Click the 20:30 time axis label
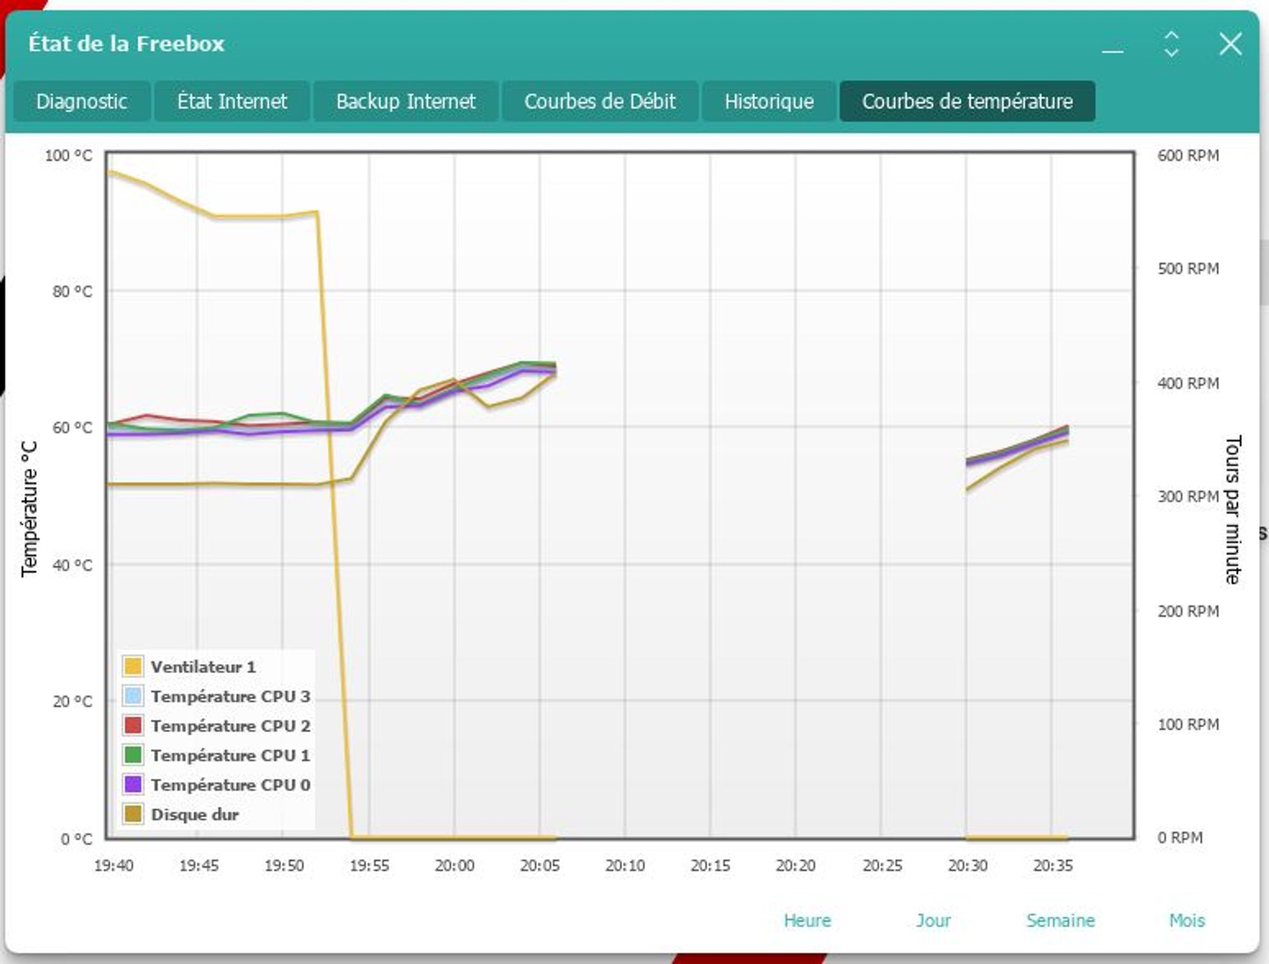1269x964 pixels. (x=968, y=866)
